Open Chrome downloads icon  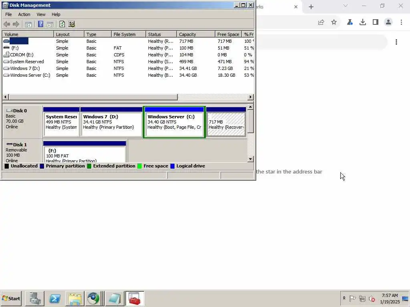coord(362,22)
